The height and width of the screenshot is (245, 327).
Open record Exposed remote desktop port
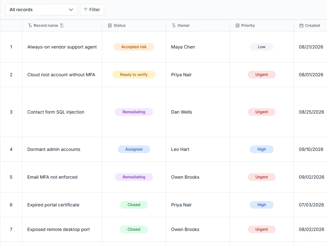pyautogui.click(x=58, y=229)
